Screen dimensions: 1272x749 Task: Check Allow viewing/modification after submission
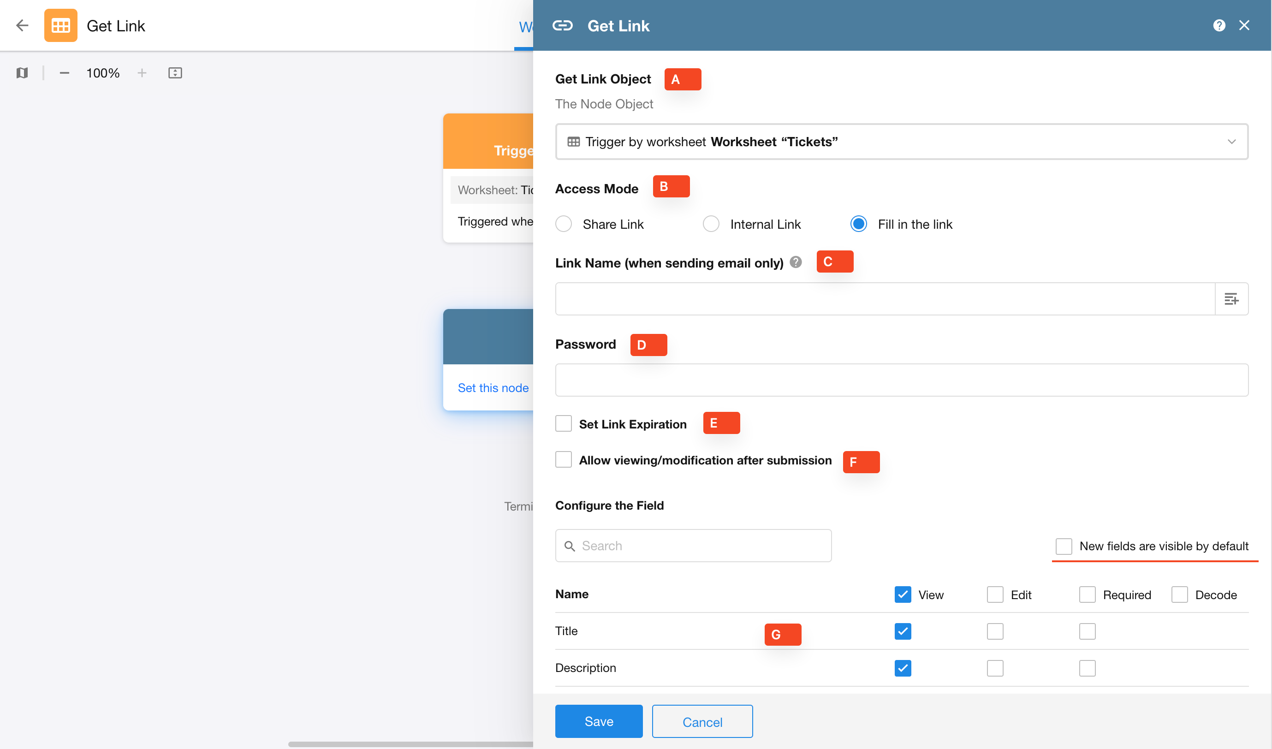(x=563, y=460)
